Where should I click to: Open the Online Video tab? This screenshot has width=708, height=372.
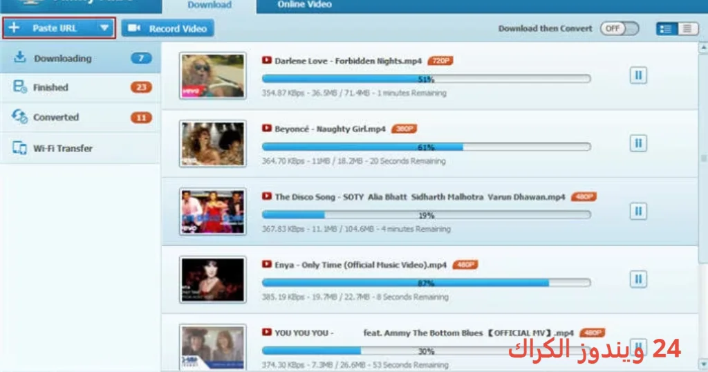click(x=304, y=5)
